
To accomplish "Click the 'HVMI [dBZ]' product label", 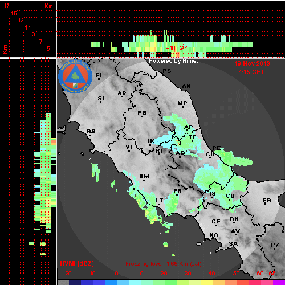I will pos(77,263).
